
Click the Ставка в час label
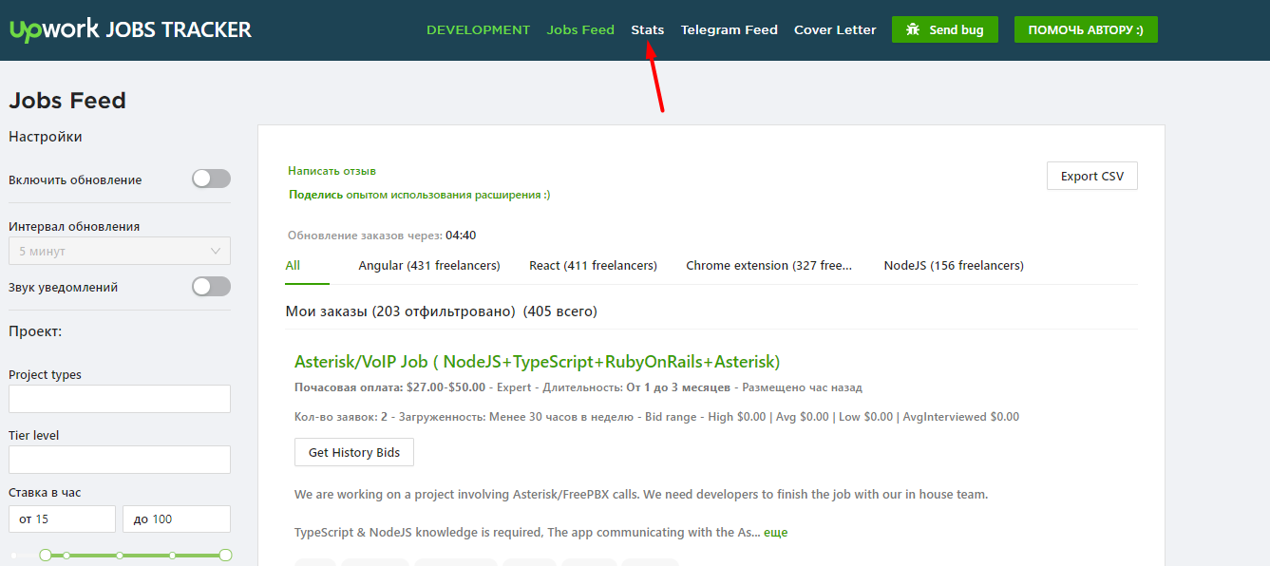45,493
